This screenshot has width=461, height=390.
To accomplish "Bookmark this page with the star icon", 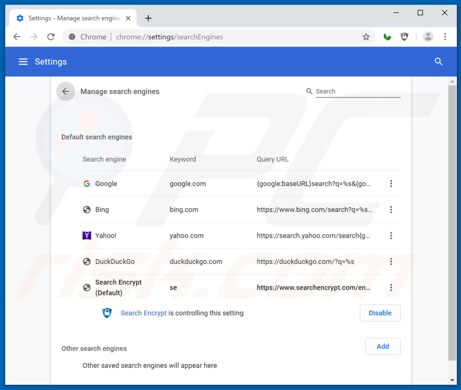I will point(366,37).
